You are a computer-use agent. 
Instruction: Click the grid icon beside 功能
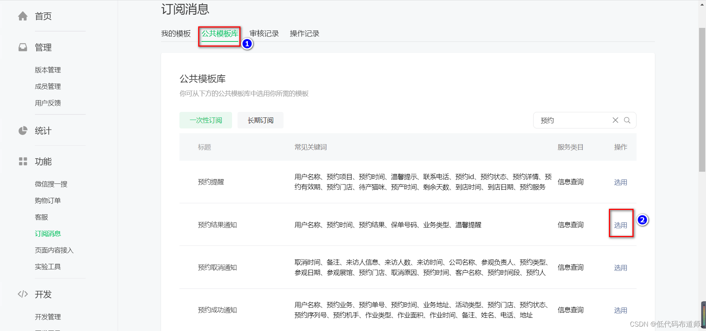point(23,161)
